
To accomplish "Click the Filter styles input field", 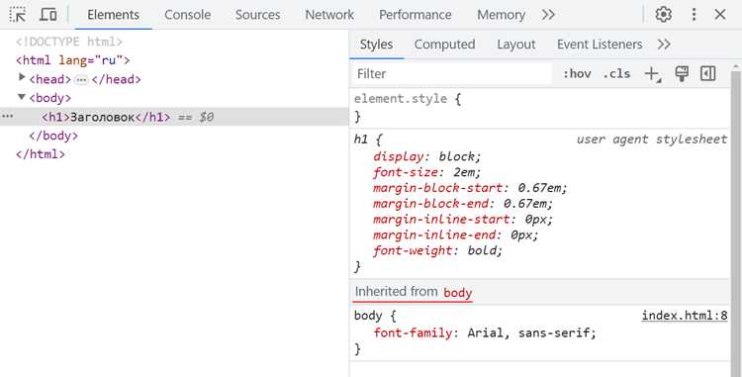I will point(452,74).
